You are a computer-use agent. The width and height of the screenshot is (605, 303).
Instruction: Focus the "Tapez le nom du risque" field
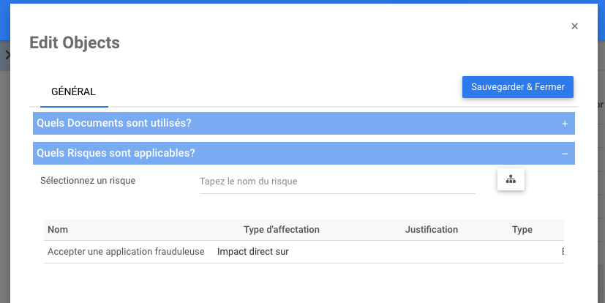(x=337, y=182)
